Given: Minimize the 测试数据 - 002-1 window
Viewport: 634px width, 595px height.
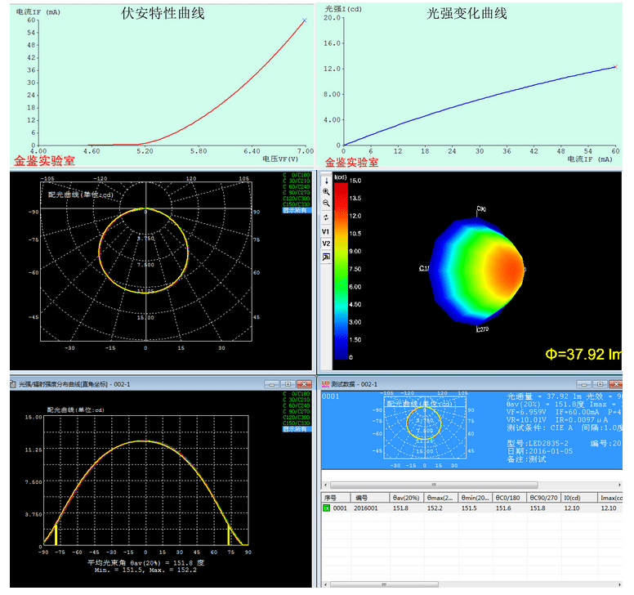Looking at the screenshot, I should point(584,384).
